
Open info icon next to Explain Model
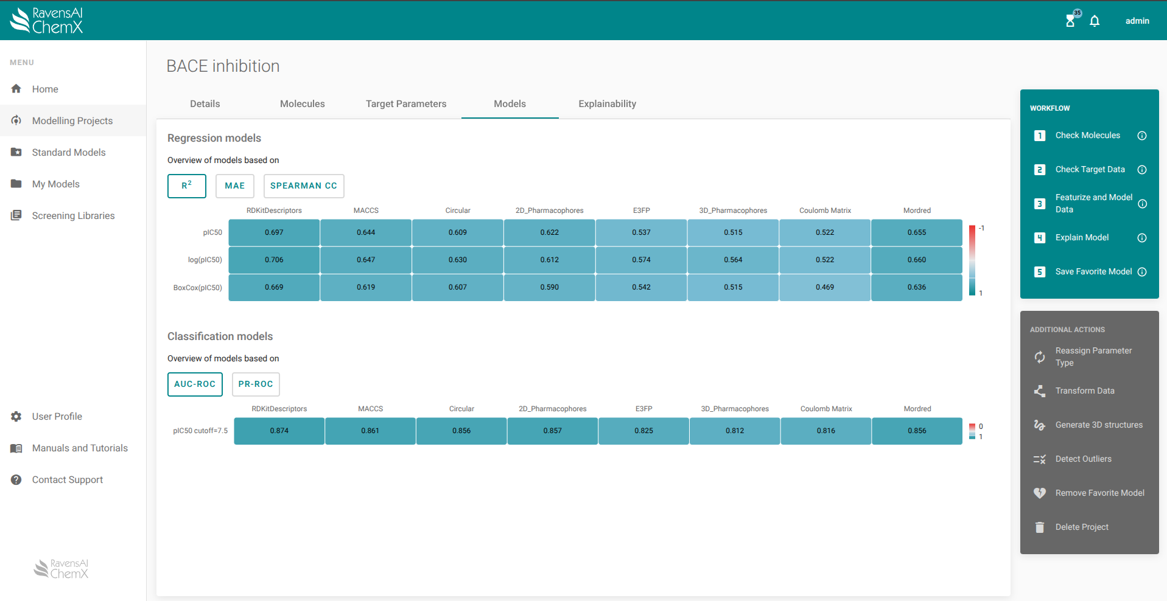coord(1142,238)
